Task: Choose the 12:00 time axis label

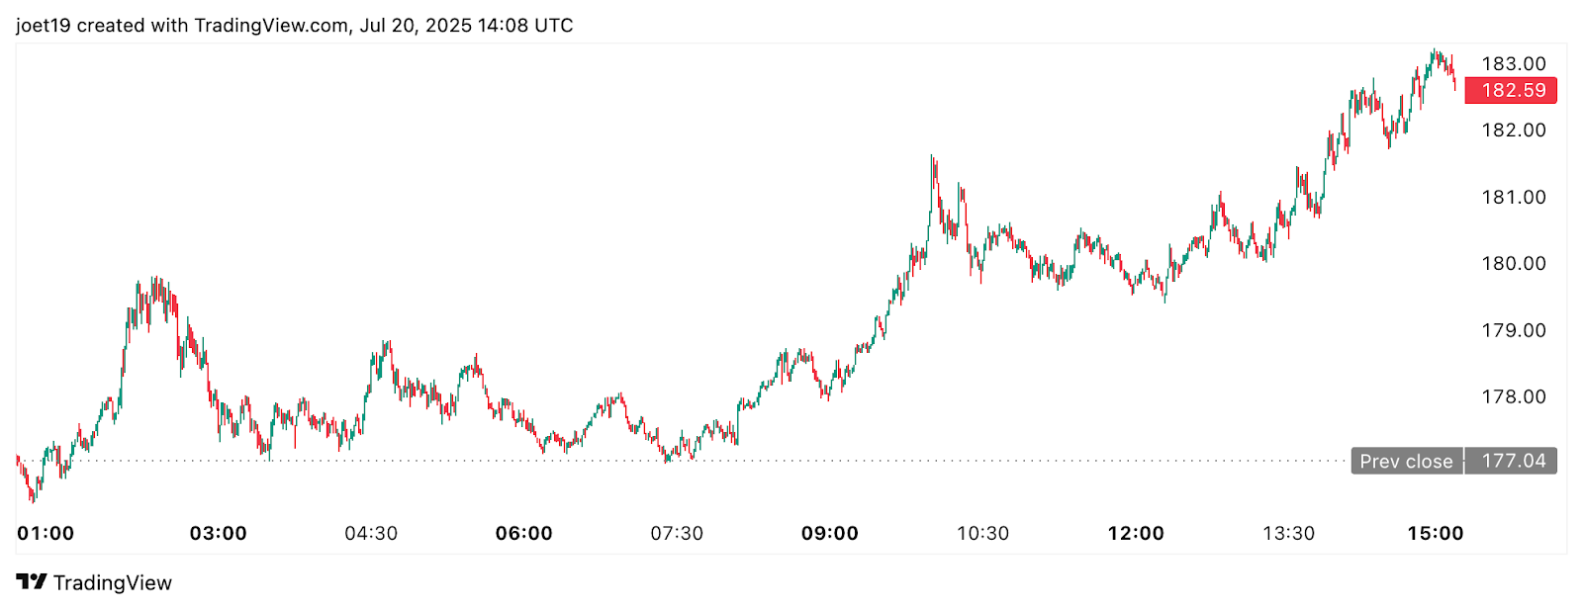Action: 1135,534
